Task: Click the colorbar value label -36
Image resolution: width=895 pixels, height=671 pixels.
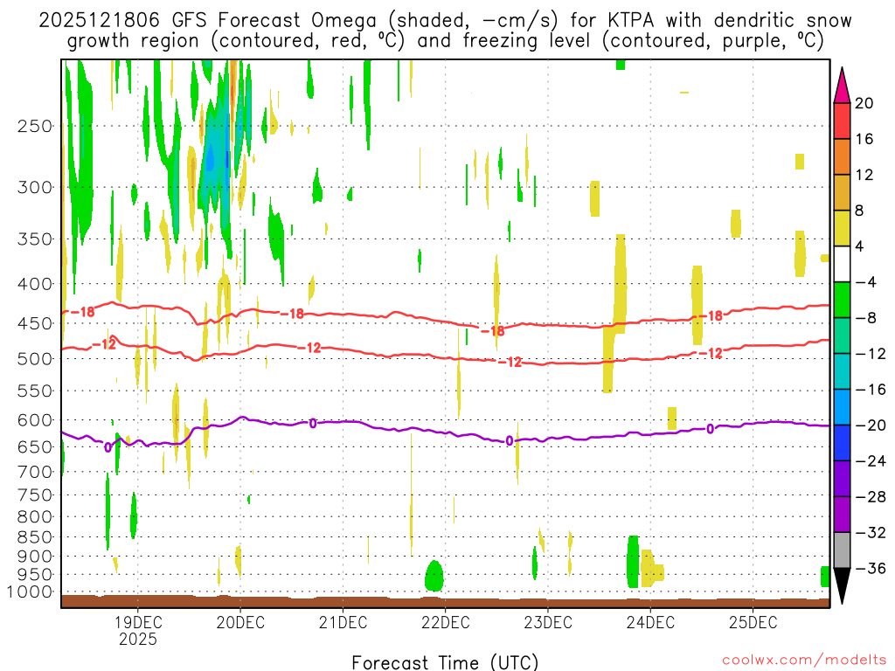Action: click(871, 568)
